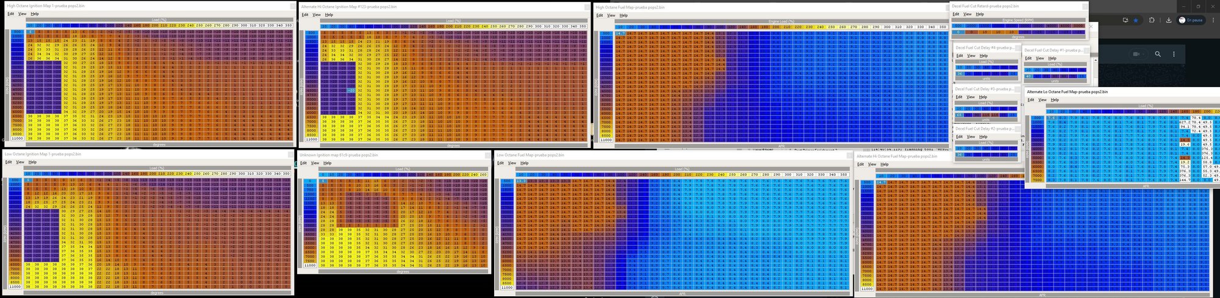The image size is (1220, 298).
Task: Click the Chrome downloads icon
Action: tap(1168, 20)
